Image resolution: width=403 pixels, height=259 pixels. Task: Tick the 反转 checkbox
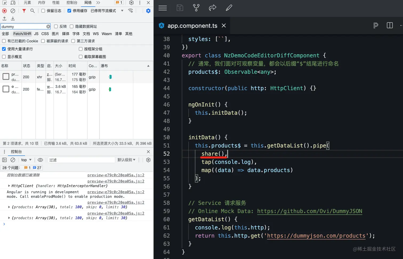pyautogui.click(x=56, y=26)
